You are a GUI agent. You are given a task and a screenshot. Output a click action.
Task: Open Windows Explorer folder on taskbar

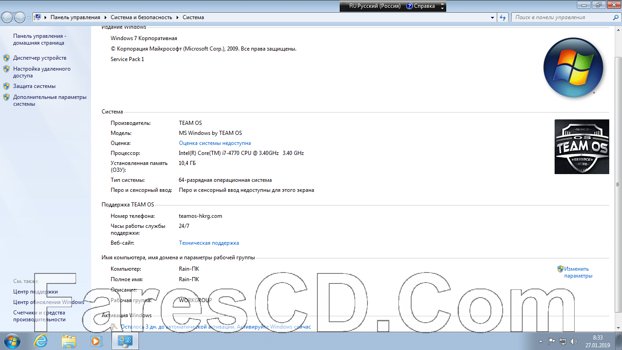[69, 341]
